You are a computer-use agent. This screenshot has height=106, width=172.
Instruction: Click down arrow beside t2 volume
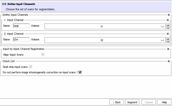click(168, 42)
